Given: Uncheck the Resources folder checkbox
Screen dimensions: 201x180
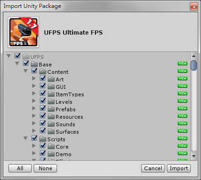Looking at the screenshot, I should pos(43,115).
